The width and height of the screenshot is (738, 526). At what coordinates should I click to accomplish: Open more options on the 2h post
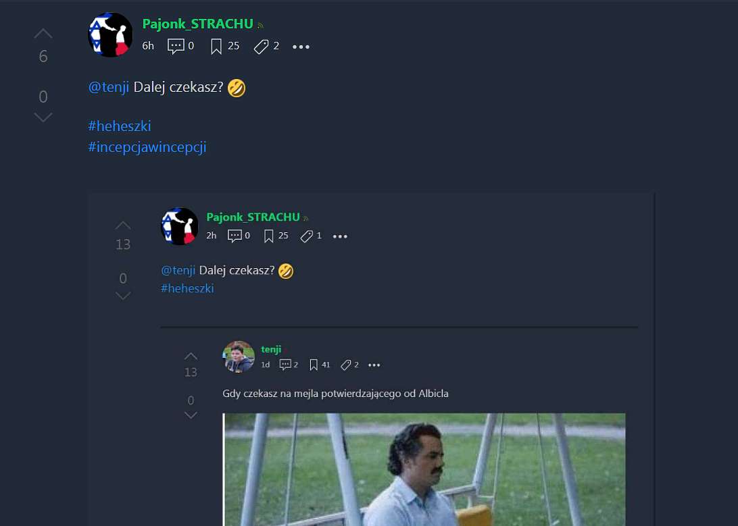(340, 236)
